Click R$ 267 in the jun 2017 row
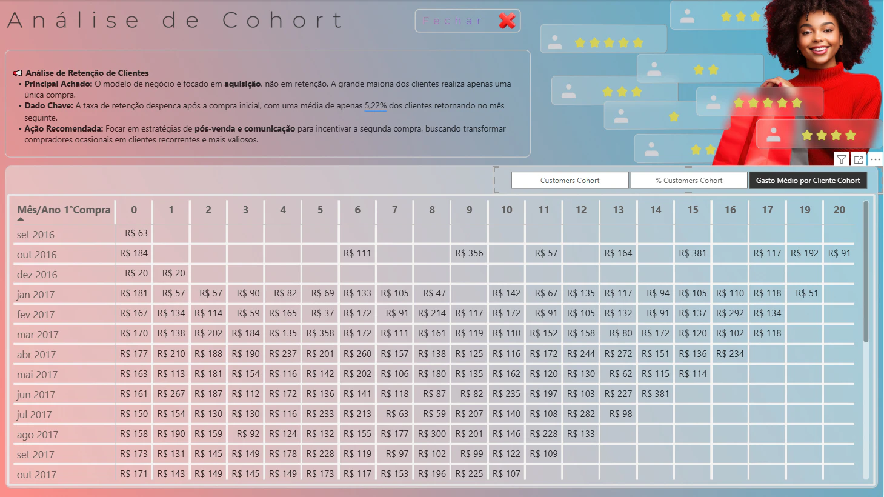This screenshot has width=884, height=497. tap(171, 393)
